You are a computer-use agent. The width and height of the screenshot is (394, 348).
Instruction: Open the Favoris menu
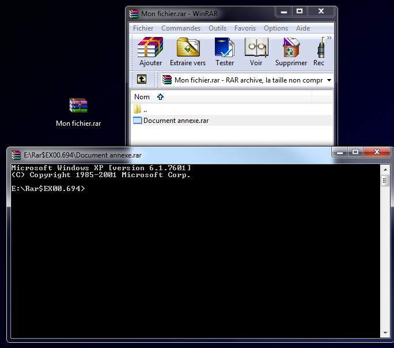245,28
